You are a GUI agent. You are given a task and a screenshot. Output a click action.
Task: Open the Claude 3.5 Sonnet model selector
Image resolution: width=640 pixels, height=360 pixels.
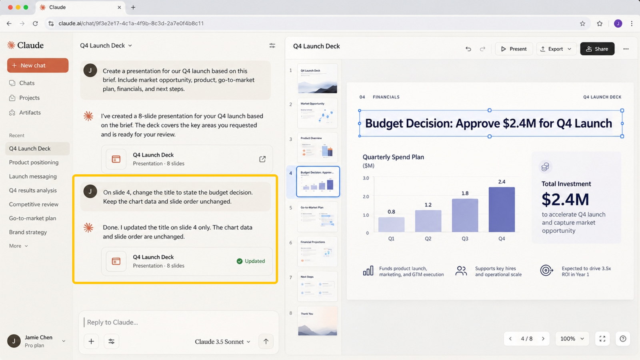(223, 342)
